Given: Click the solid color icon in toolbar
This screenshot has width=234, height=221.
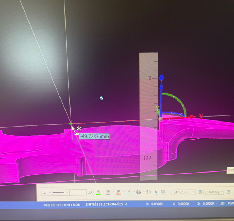Looking at the screenshot, I should tap(108, 192).
